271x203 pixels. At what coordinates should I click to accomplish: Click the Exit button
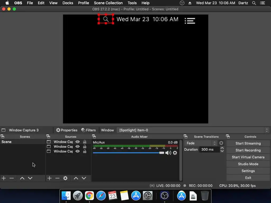click(x=248, y=178)
